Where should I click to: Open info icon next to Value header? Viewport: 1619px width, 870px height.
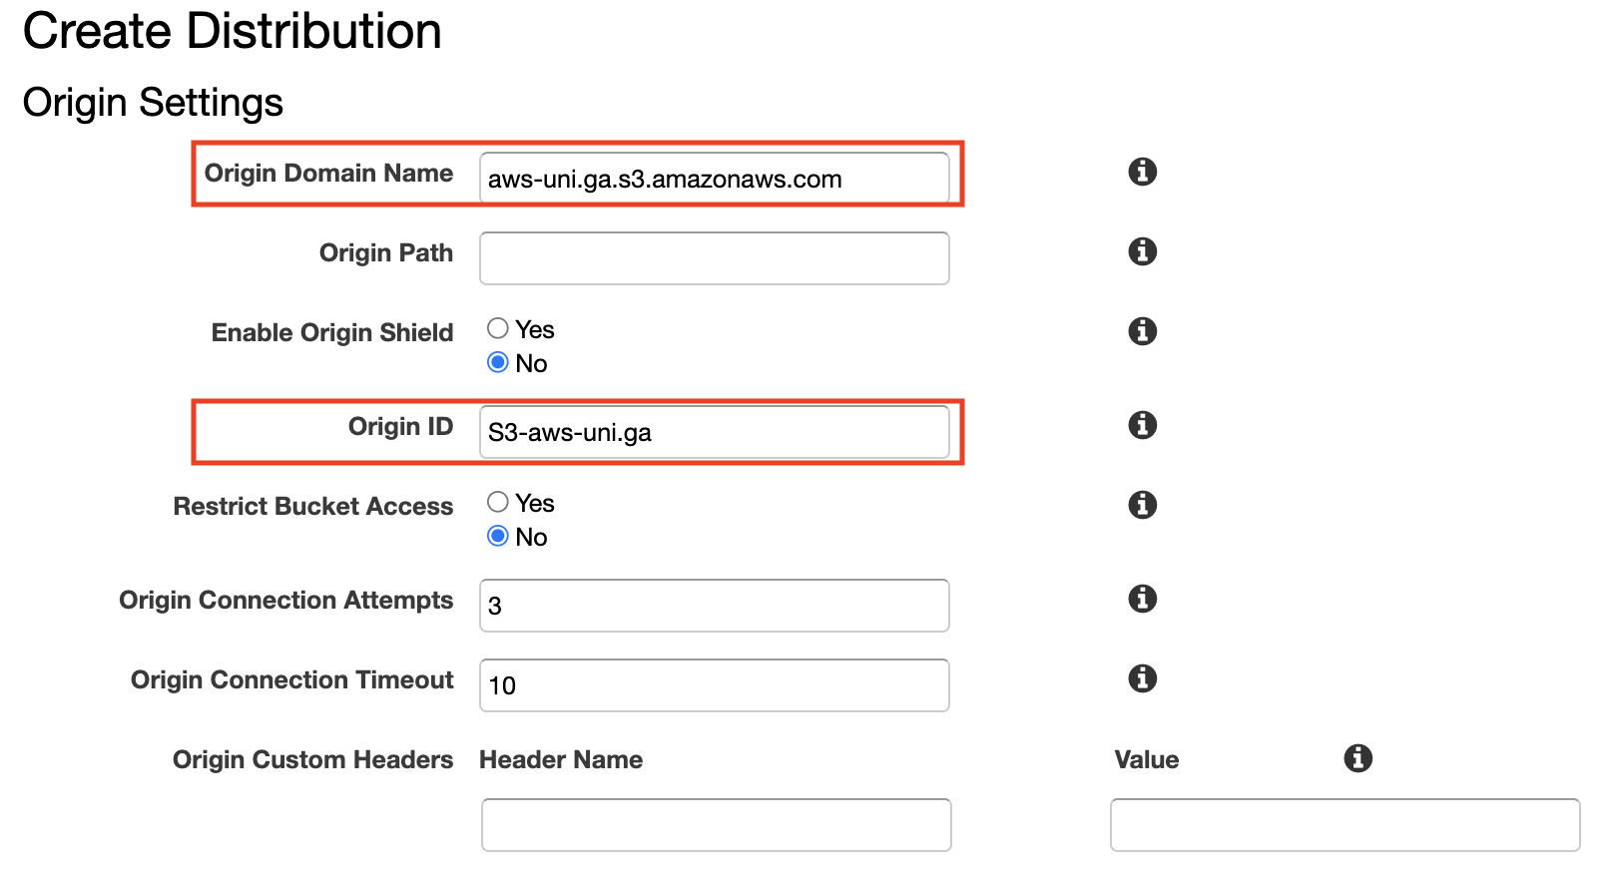pyautogui.click(x=1357, y=758)
